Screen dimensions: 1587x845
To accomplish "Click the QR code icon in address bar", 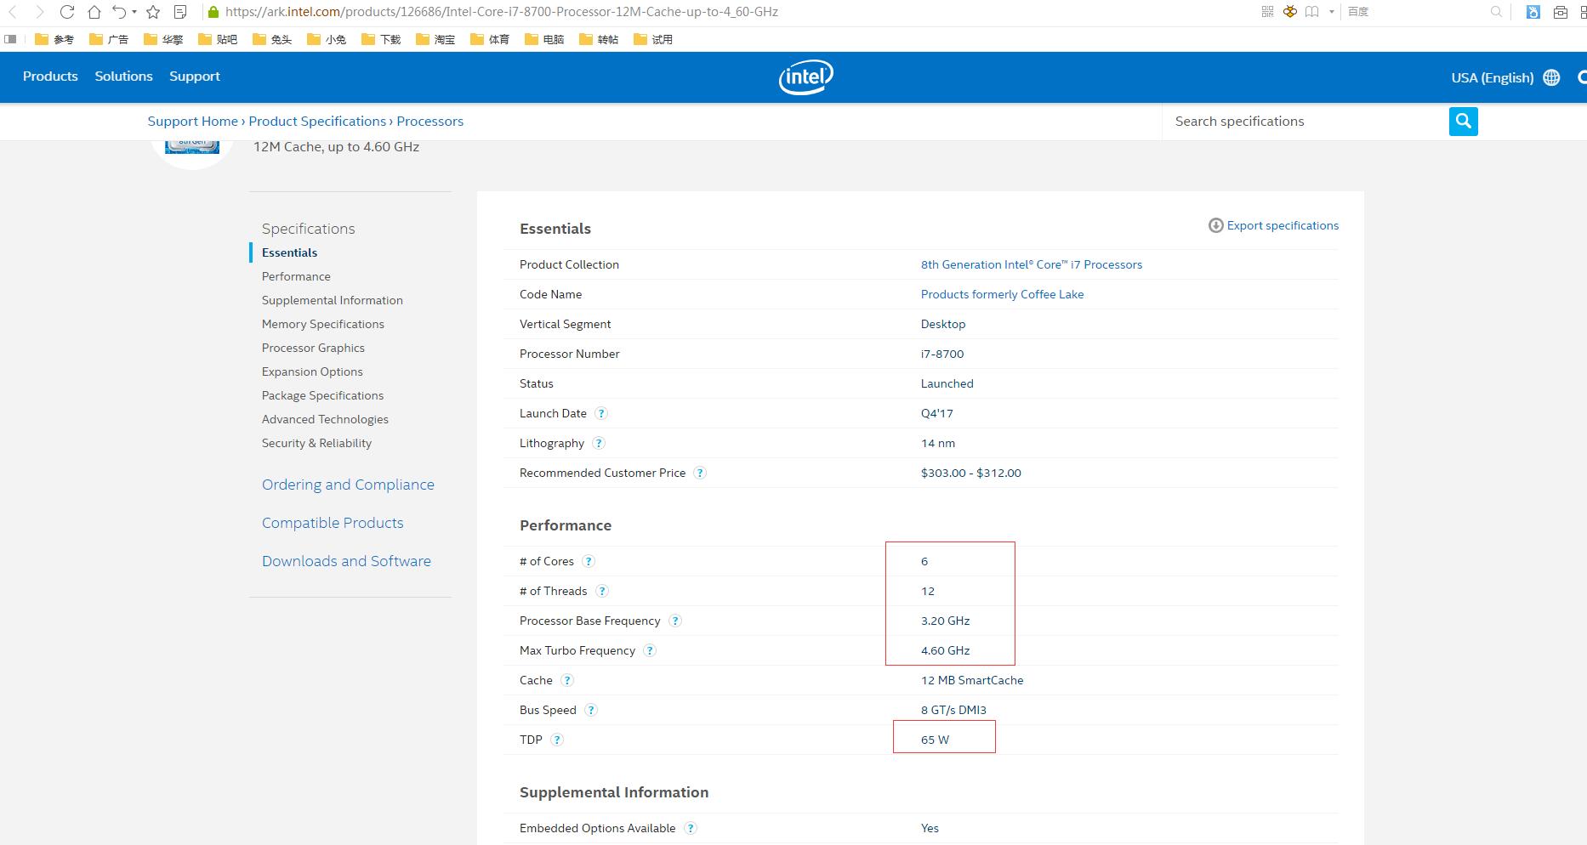I will pos(1267,12).
